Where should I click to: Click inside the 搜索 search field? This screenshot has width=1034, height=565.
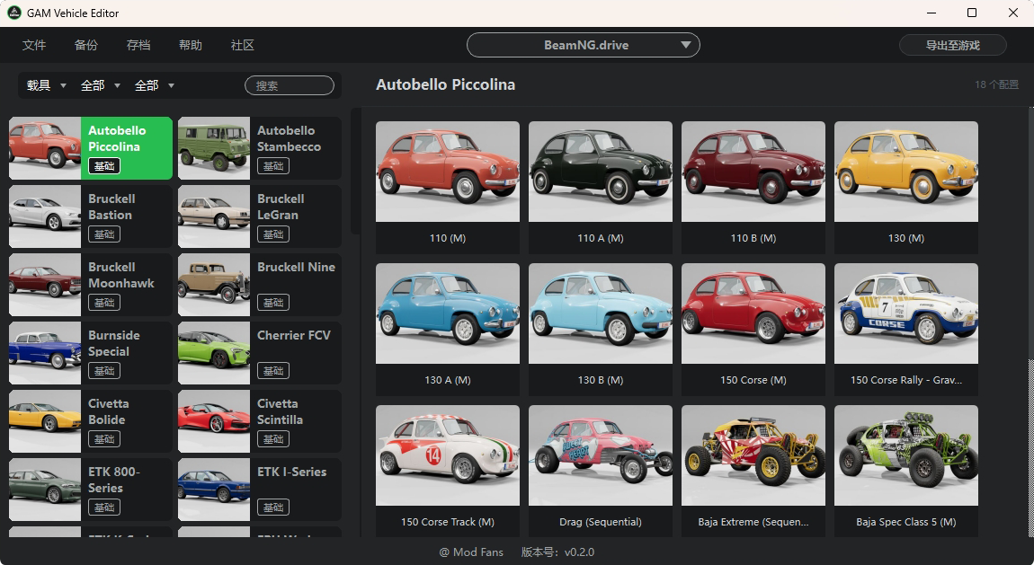coord(290,85)
